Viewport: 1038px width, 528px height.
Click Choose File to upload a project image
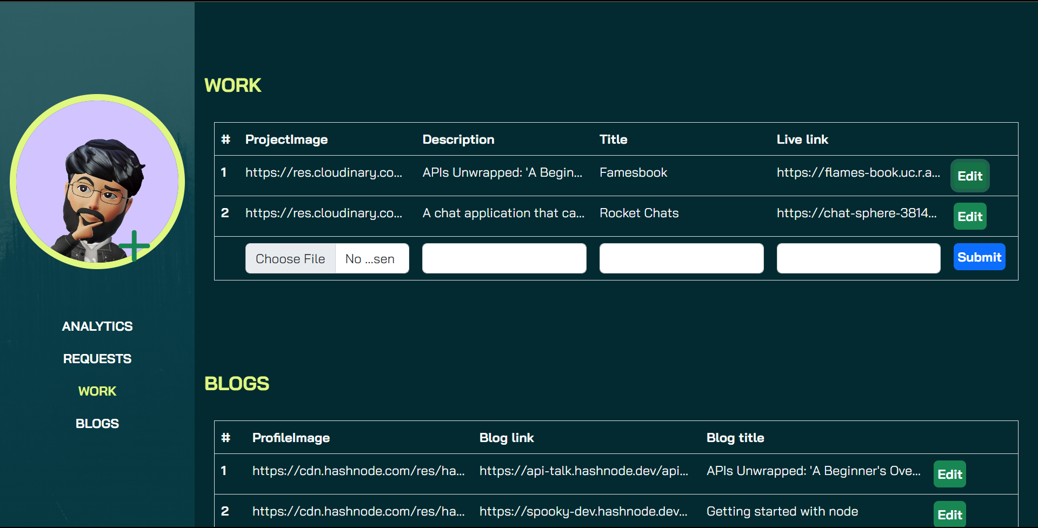tap(290, 258)
